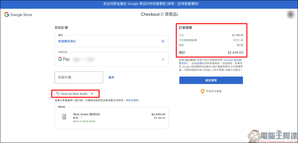This screenshot has width=298, height=143.
Task: Open 條款及細則 link
Action: 132,100
